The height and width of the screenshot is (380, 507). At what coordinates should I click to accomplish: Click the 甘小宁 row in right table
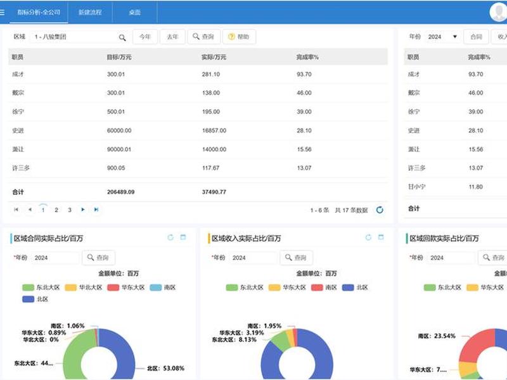coord(455,187)
